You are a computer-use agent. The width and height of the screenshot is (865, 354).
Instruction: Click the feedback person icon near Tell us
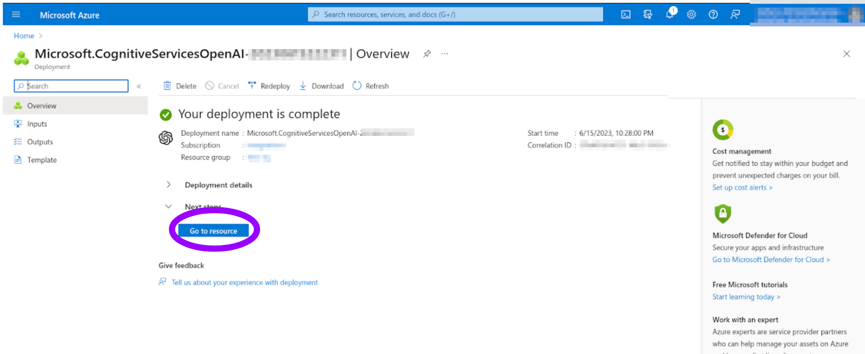162,282
